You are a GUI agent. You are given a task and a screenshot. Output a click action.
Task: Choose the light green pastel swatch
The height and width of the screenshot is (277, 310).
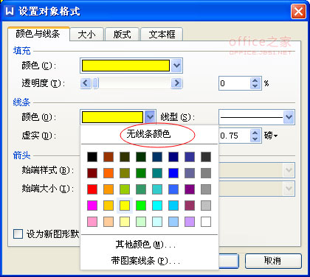tap(141, 222)
